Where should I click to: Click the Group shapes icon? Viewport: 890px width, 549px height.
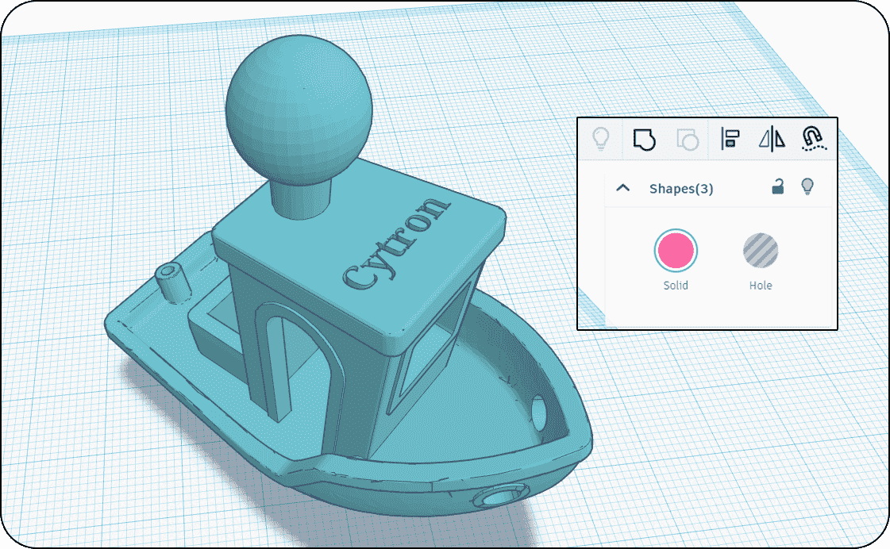[x=644, y=140]
